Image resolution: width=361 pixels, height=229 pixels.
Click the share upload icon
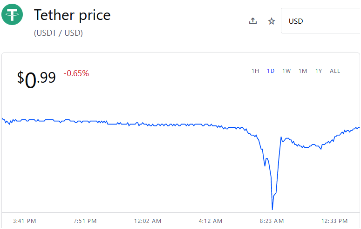(253, 21)
